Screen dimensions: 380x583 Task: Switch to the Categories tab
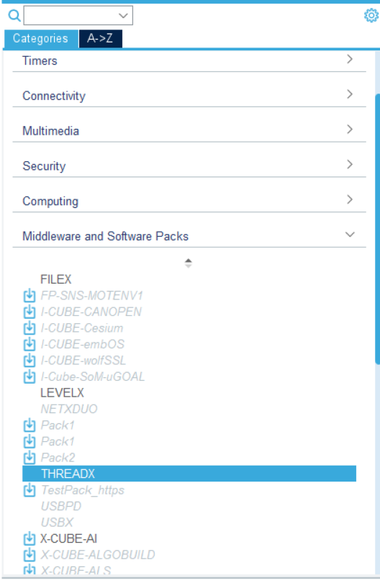pos(41,38)
